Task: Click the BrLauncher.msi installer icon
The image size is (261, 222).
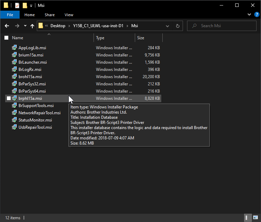Action: 14,62
